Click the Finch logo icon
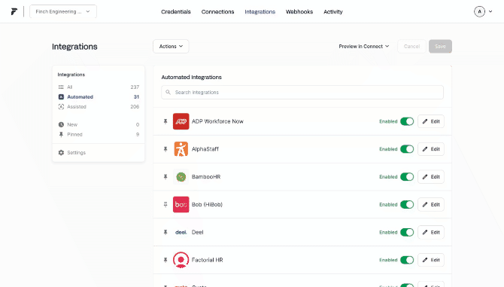Viewport: 504px width, 287px height. click(14, 11)
